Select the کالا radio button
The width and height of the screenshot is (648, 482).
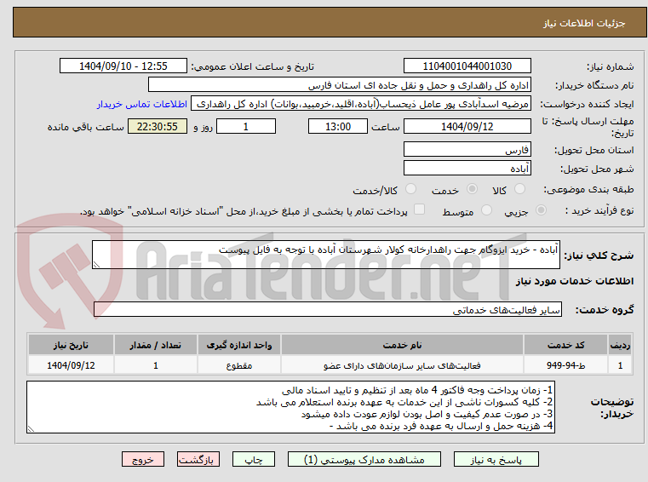coord(519,189)
